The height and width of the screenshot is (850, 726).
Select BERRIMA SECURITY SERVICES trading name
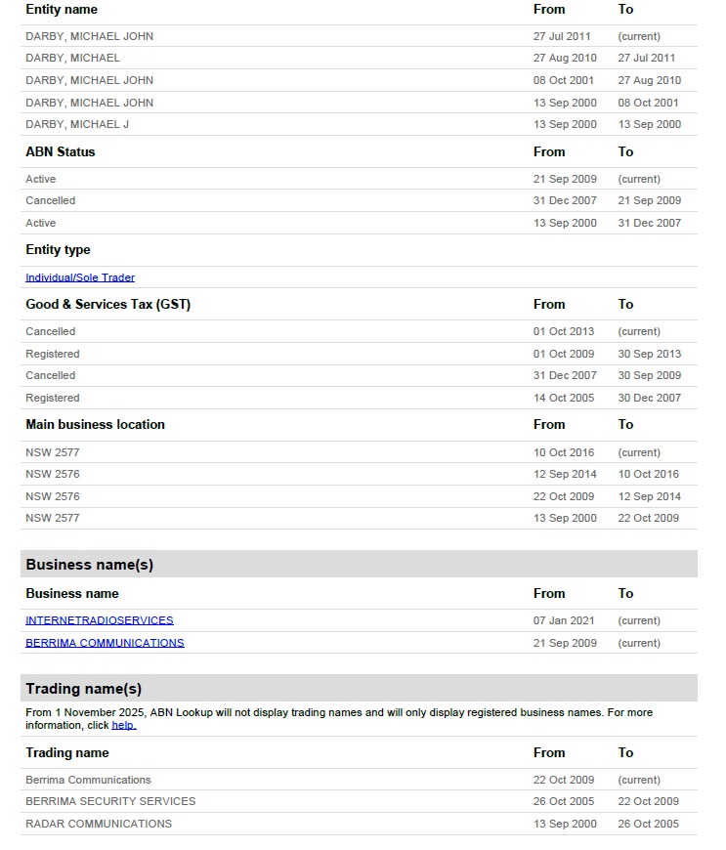110,801
